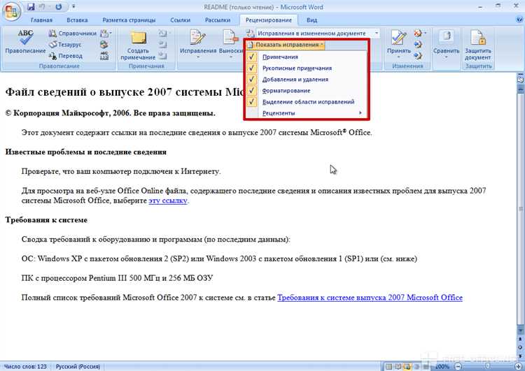Click the reject change red X icon
Image resolution: width=525 pixels, height=371 pixels.
417,34
